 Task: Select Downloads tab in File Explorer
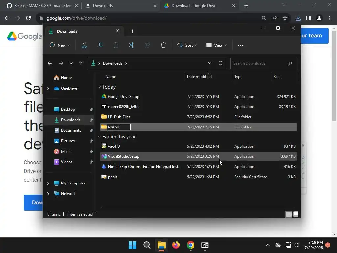coord(85,31)
